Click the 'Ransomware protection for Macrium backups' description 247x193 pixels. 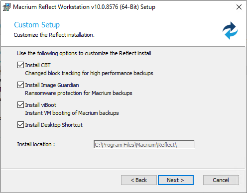79,93
